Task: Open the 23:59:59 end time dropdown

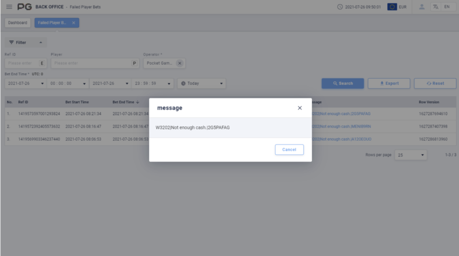Action: click(152, 83)
